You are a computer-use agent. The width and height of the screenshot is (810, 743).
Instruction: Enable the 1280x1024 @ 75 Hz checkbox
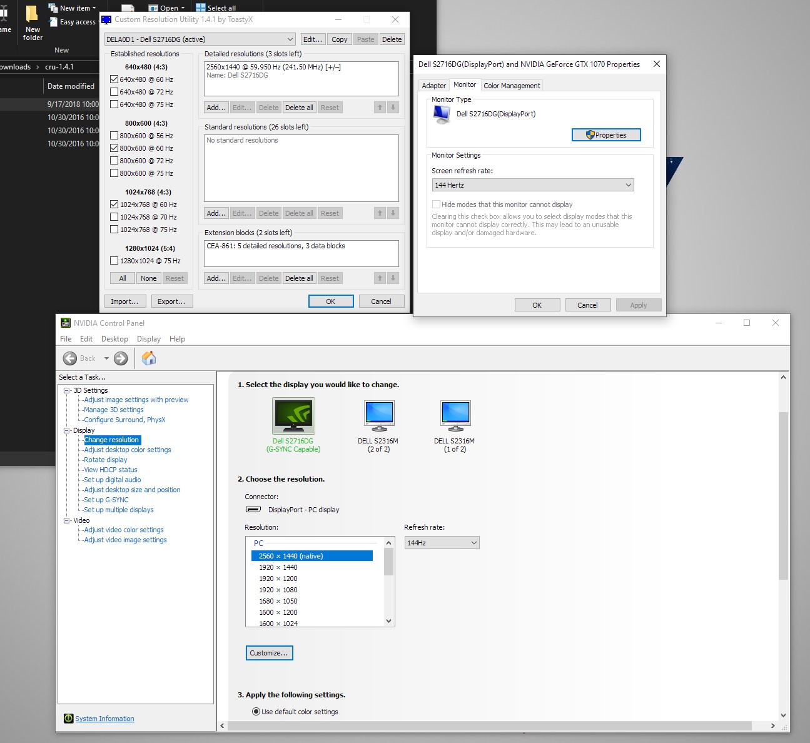click(114, 261)
